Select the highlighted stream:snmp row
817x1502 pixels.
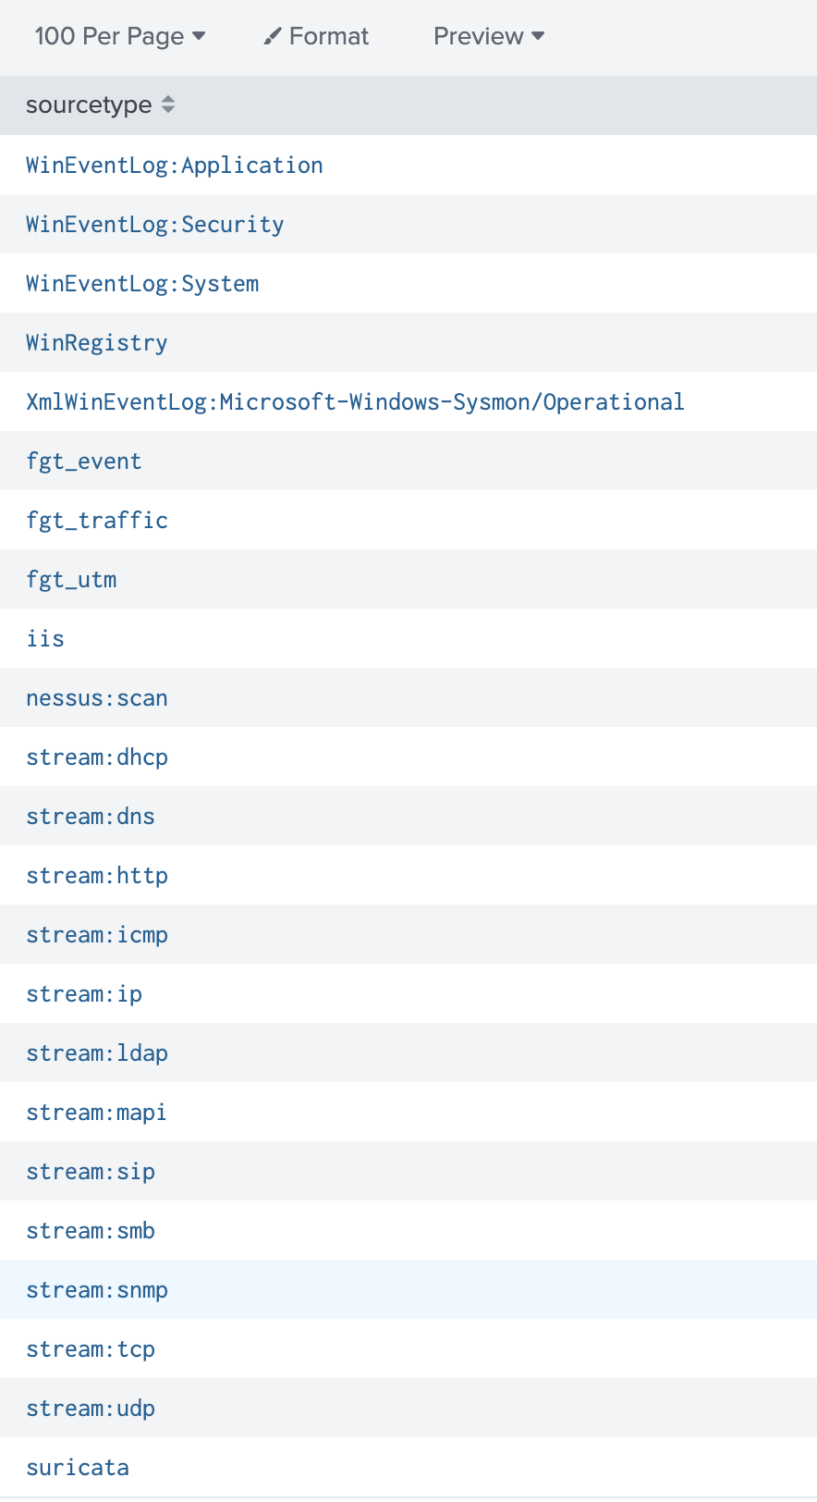pyautogui.click(x=97, y=1289)
